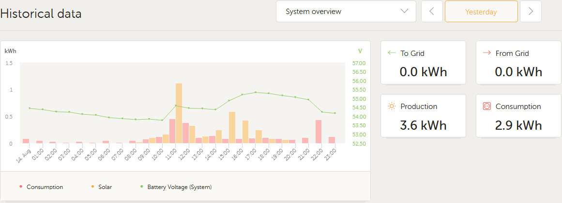This screenshot has width=562, height=203.
Task: Click the From Grid 0.0 kWh value
Action: (x=518, y=72)
